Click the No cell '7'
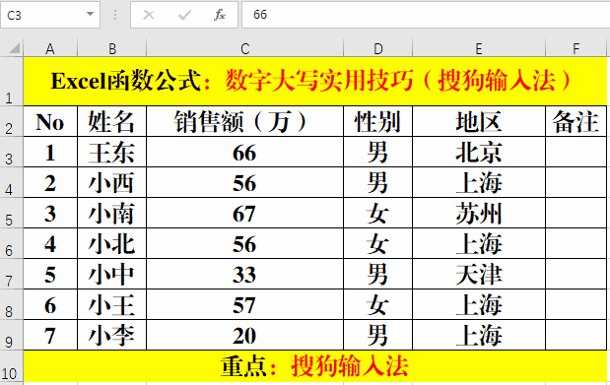This screenshot has height=385, width=610. [x=50, y=335]
